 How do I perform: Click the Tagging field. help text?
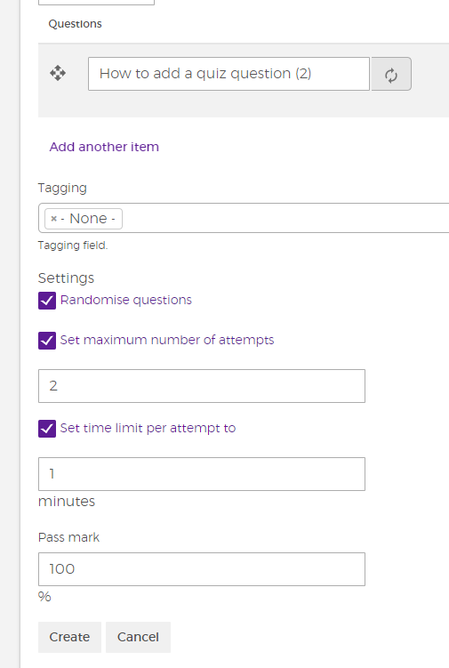73,245
